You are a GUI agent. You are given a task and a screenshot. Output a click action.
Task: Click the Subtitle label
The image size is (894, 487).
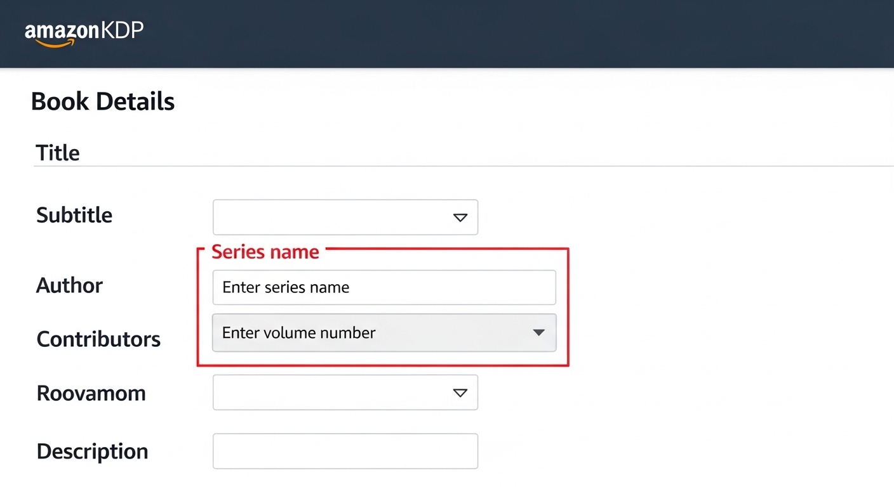[74, 215]
